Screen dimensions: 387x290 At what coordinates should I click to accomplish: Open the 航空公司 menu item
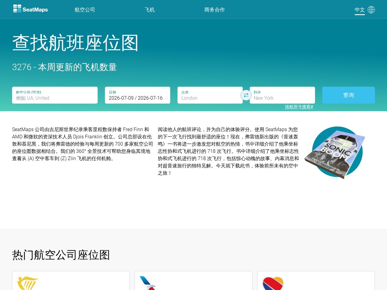[85, 10]
